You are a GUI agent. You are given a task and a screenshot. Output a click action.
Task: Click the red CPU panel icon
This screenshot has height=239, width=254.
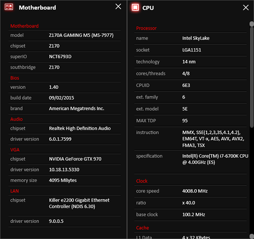point(135,7)
